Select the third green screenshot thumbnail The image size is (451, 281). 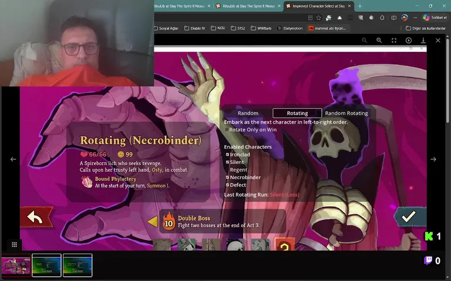(x=78, y=265)
